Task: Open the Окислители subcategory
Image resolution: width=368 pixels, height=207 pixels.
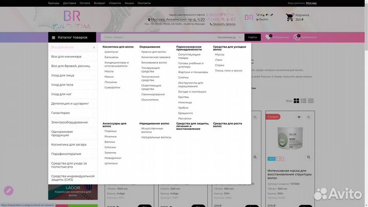Action: [x=150, y=100]
